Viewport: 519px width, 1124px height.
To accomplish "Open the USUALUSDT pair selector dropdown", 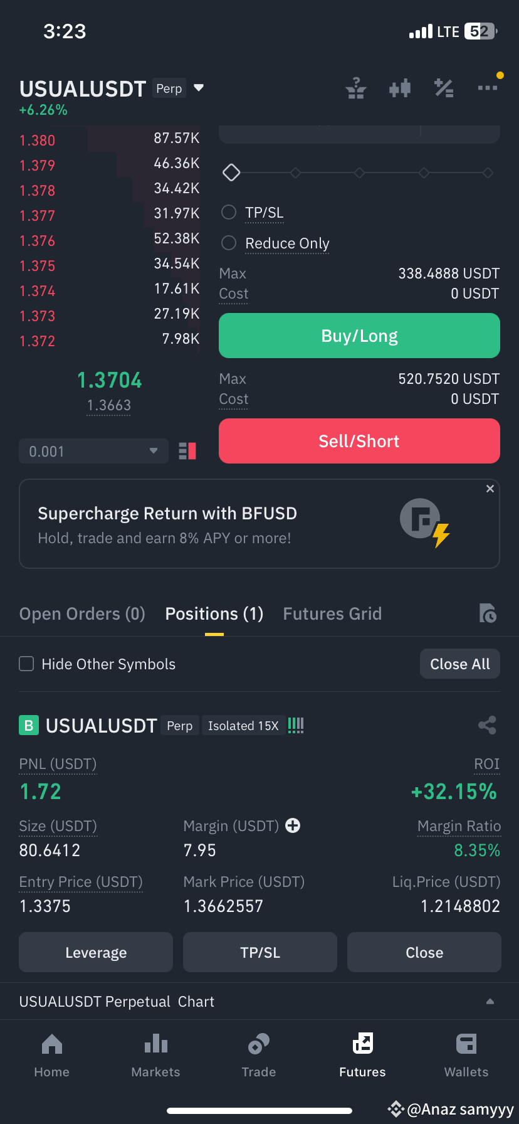I will [199, 88].
